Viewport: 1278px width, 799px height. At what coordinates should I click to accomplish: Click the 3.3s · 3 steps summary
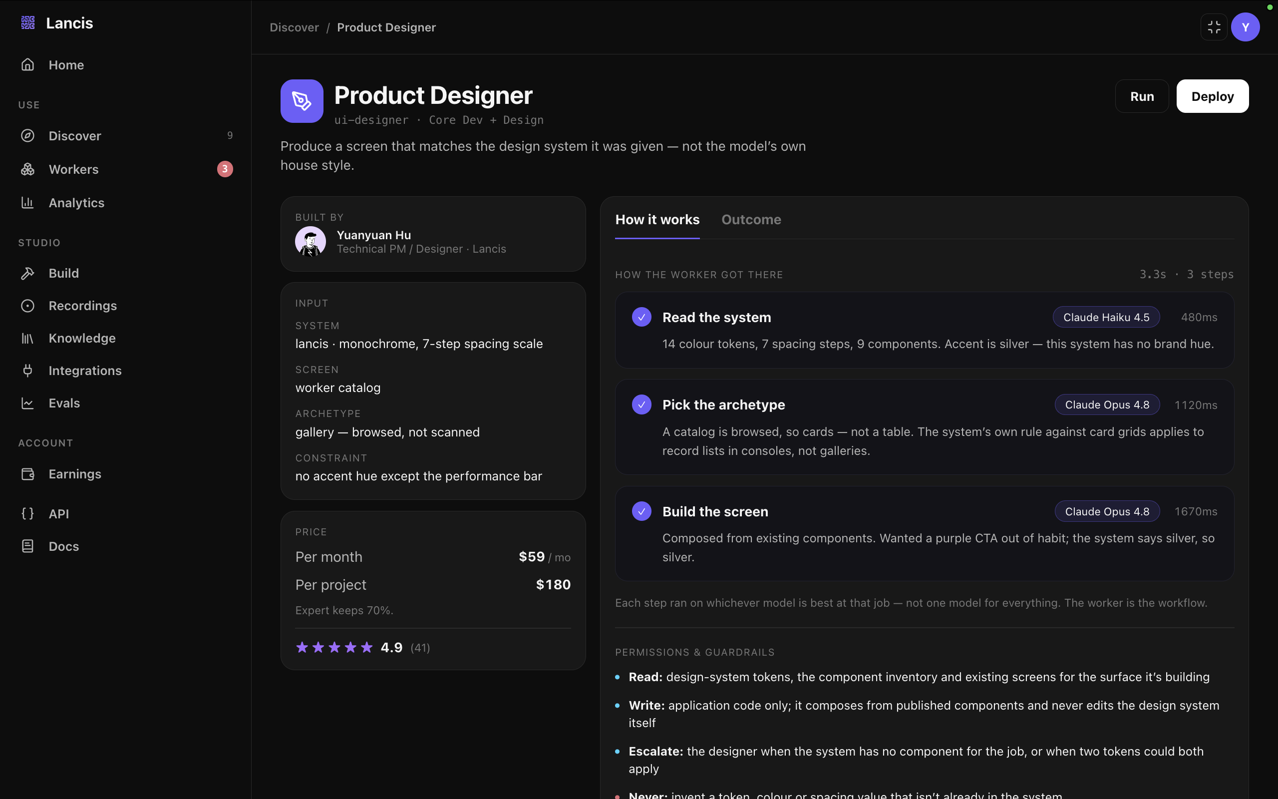(x=1187, y=274)
